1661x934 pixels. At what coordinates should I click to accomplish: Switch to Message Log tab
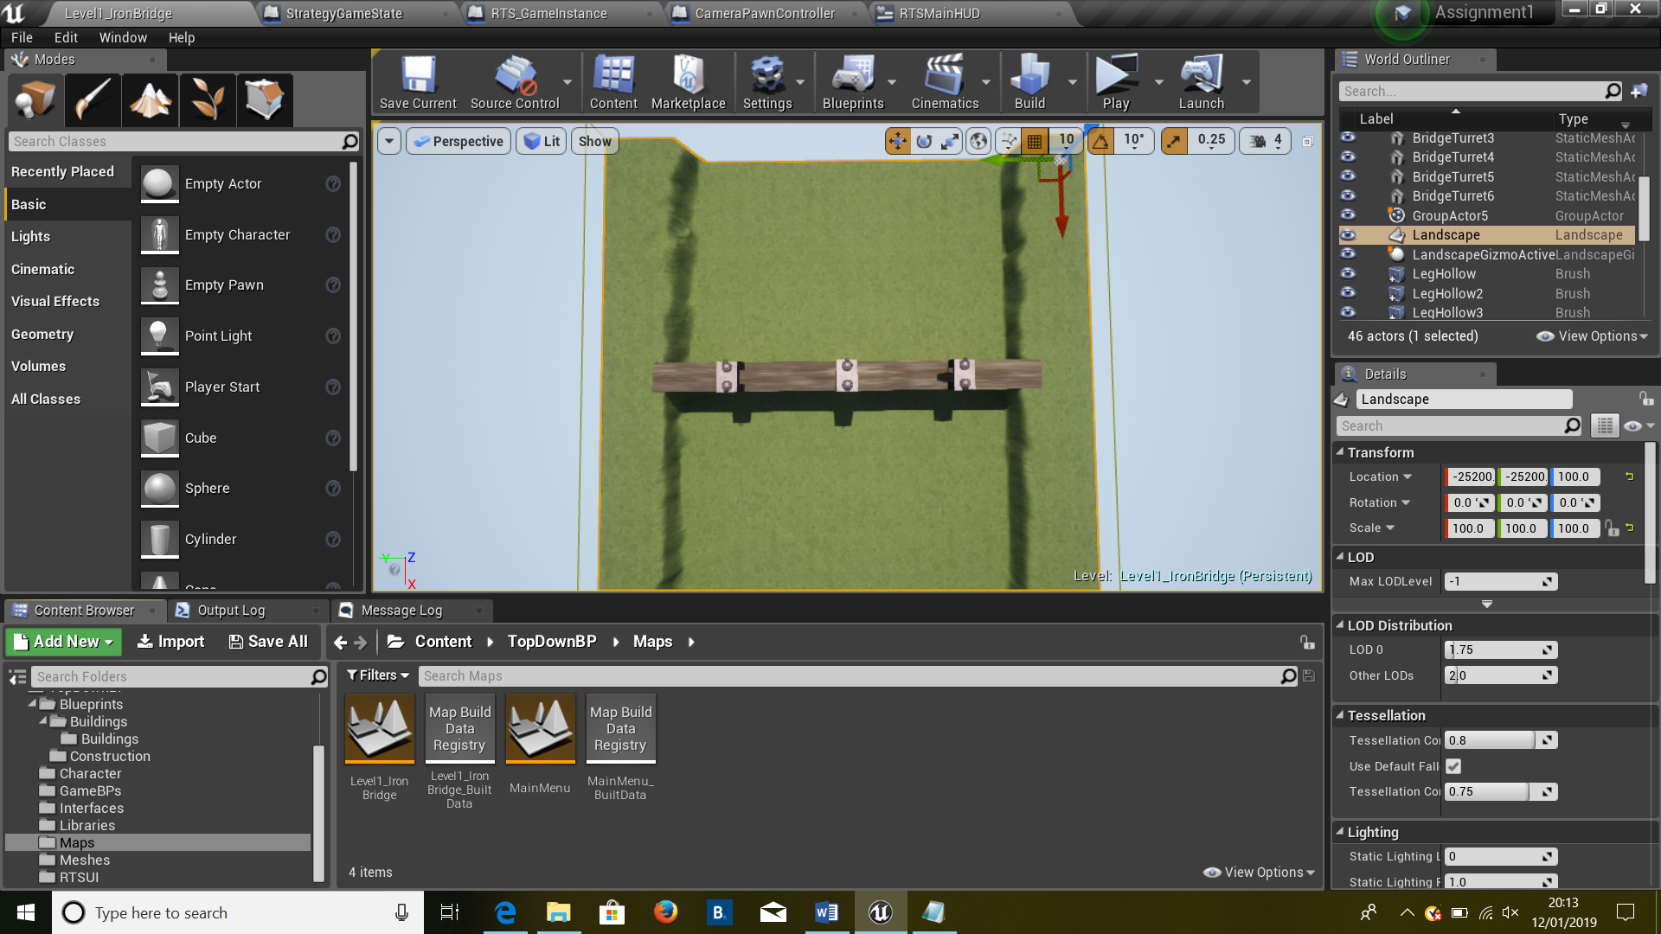pos(401,611)
